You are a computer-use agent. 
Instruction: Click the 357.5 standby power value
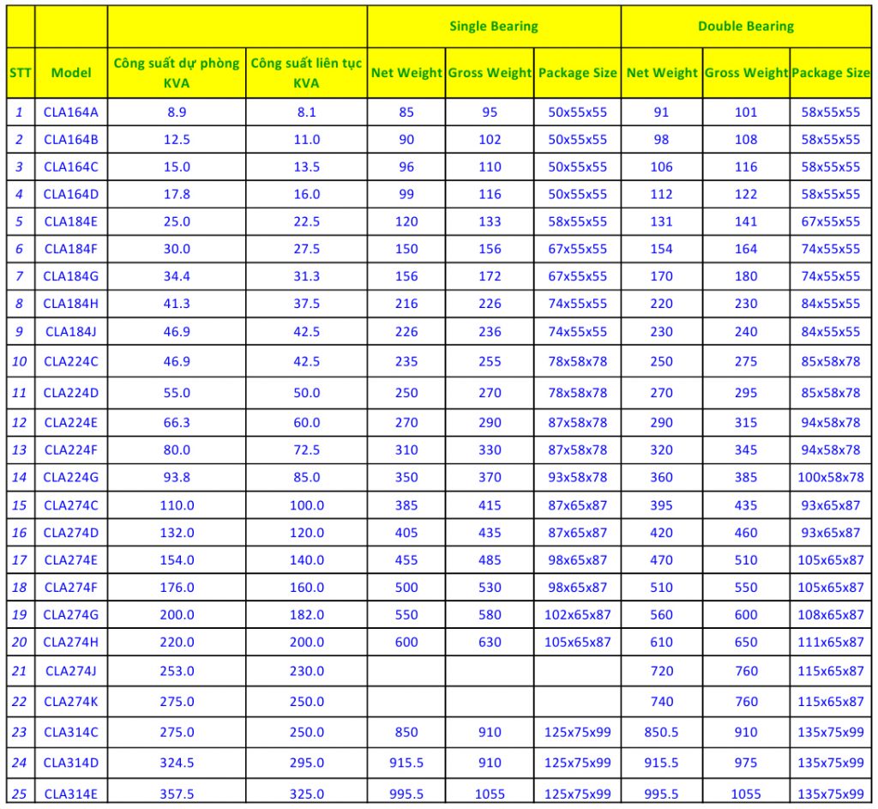tap(177, 794)
